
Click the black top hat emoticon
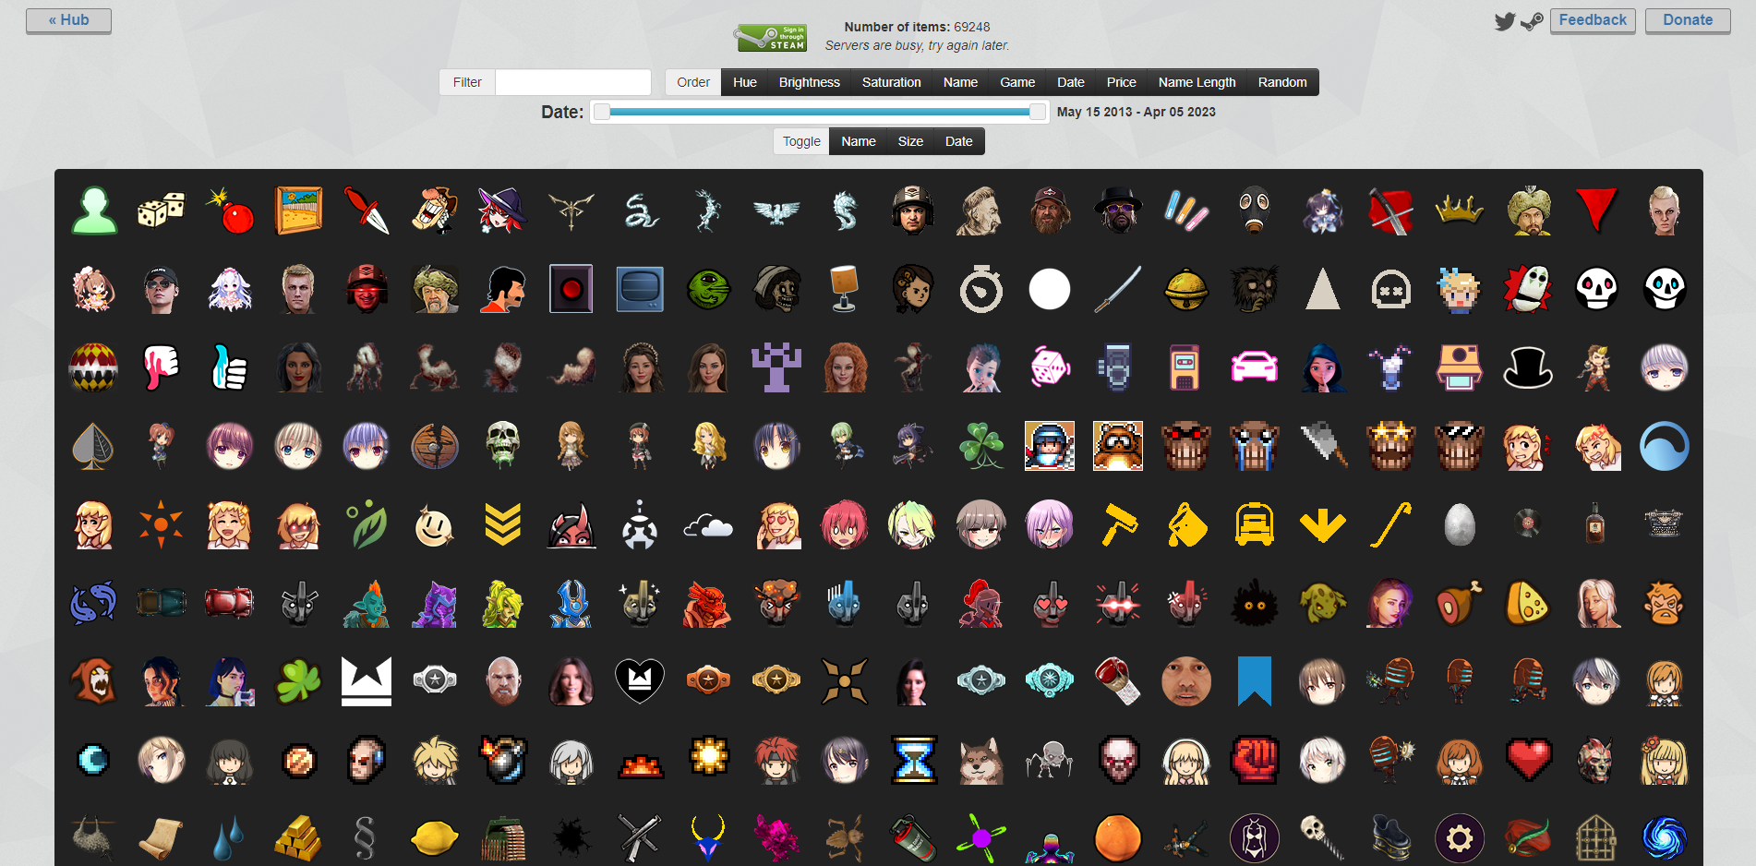(x=1528, y=367)
